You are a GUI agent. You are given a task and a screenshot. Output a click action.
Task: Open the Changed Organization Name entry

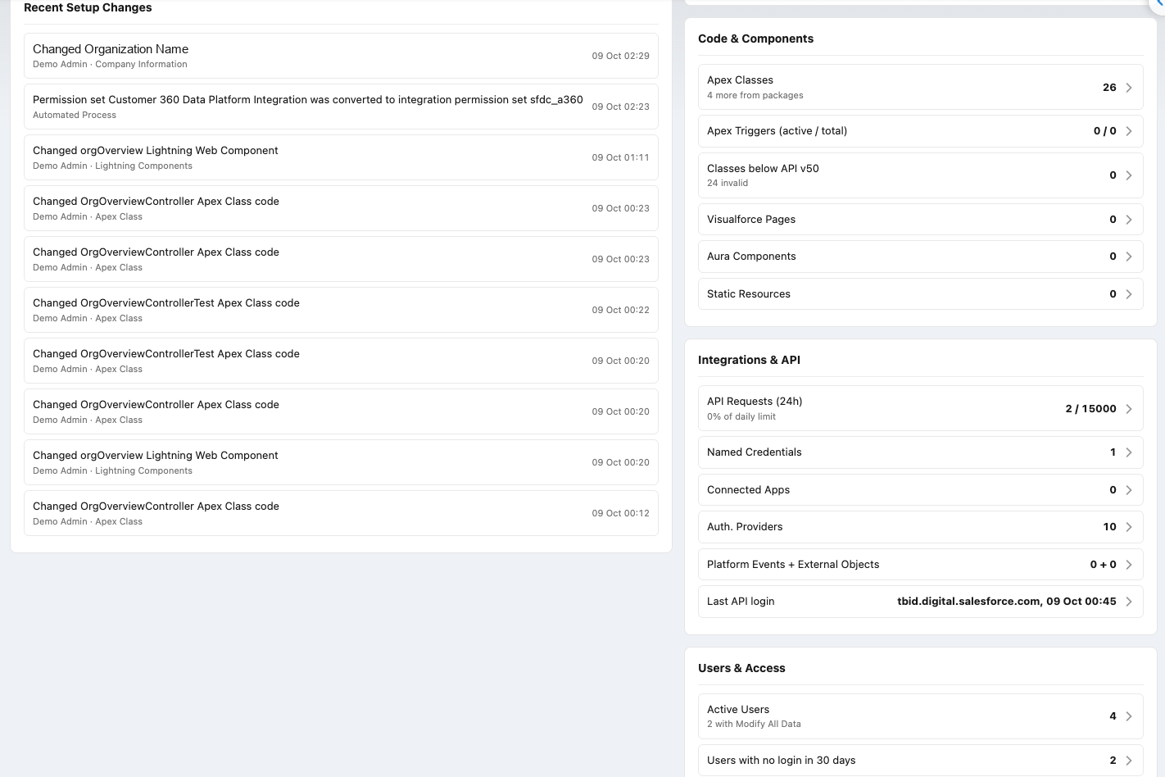tap(341, 56)
